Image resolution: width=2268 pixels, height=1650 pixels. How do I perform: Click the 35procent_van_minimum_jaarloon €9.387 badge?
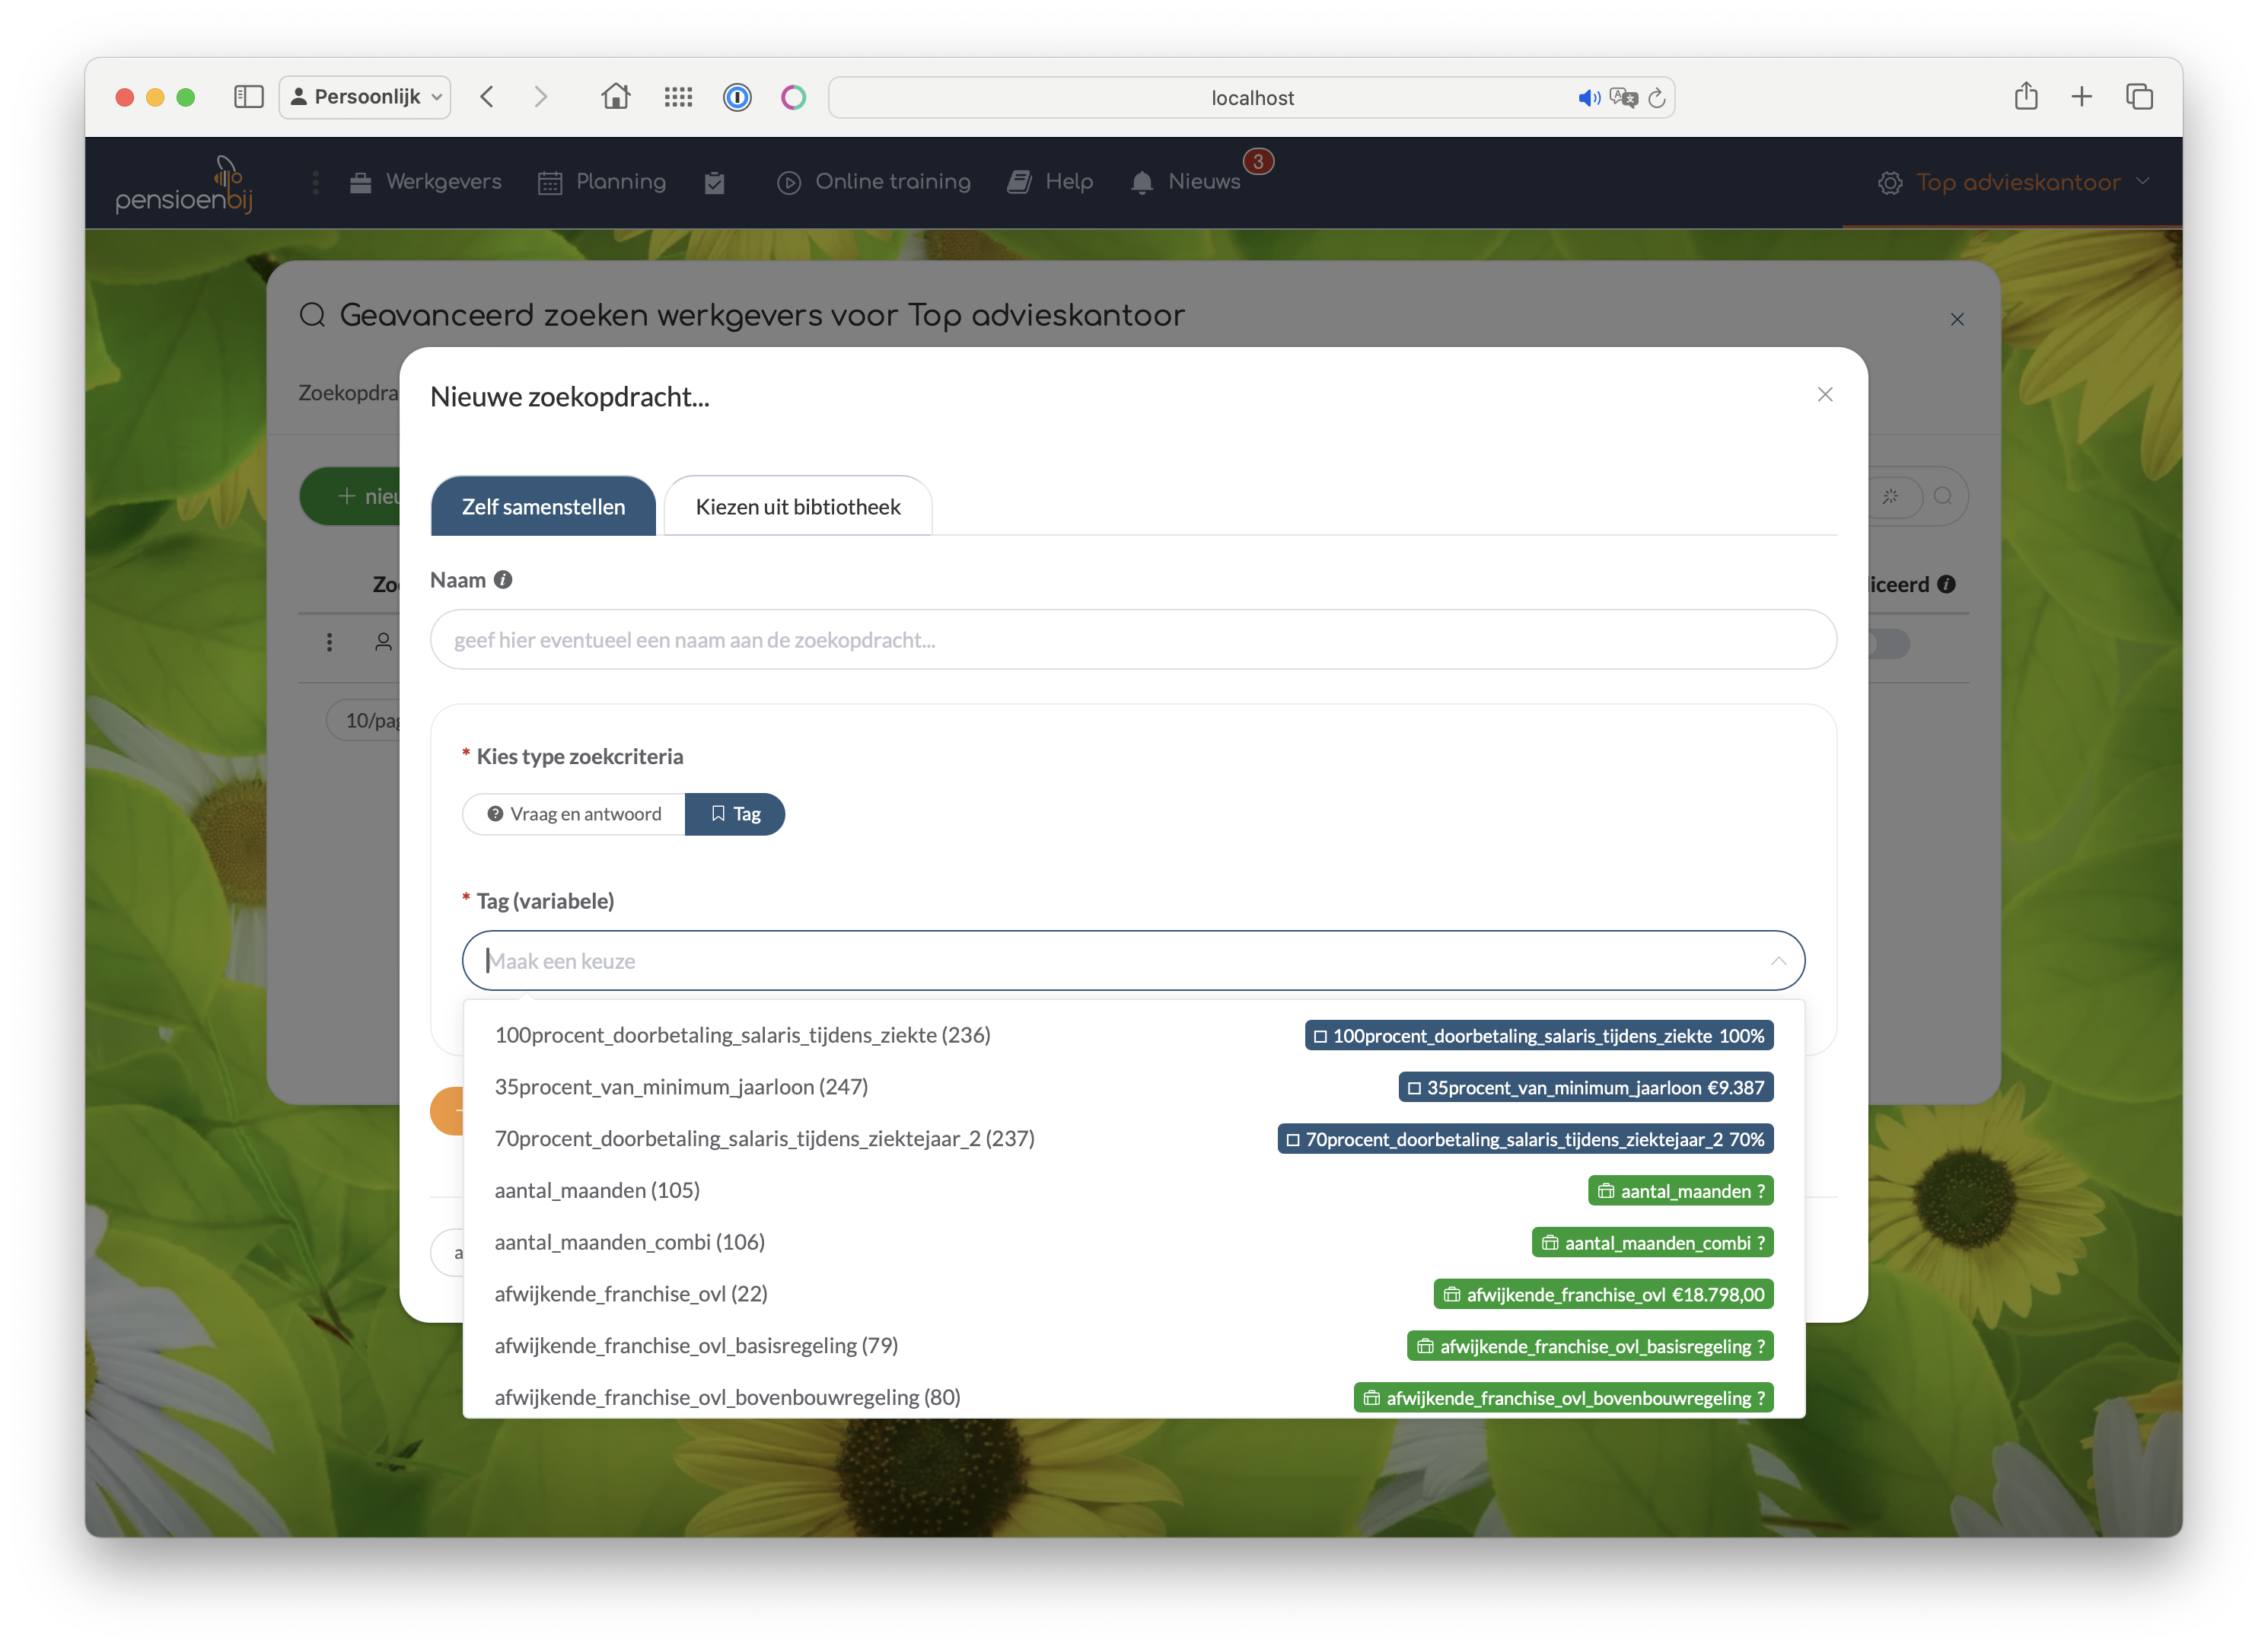(1586, 1088)
